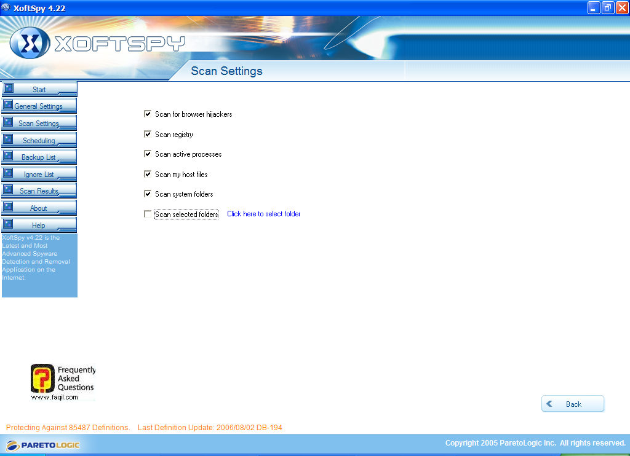Click the Backup List sidebar icon
630x456 pixels.
(7, 155)
